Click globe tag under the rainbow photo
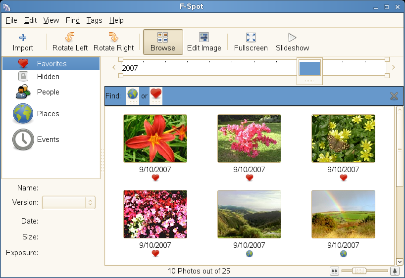 343,254
